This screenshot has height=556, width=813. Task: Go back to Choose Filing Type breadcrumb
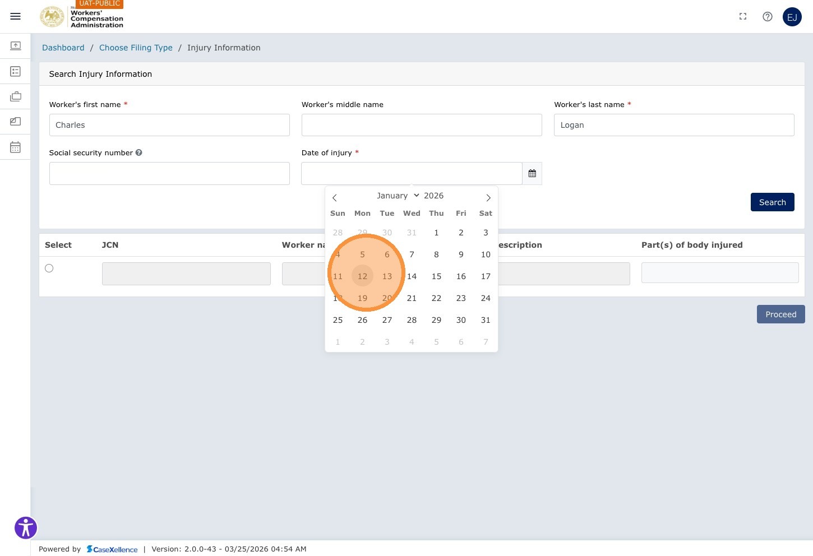click(136, 48)
